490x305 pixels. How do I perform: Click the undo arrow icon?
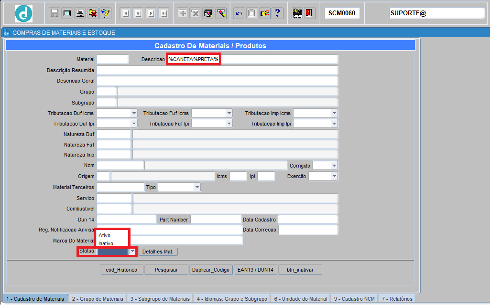coord(239,13)
